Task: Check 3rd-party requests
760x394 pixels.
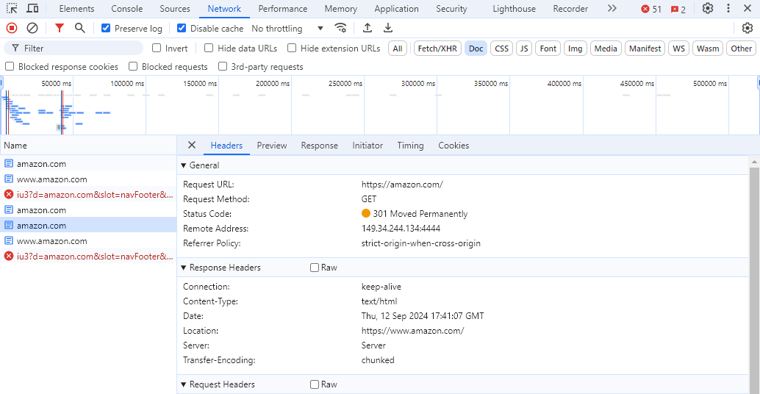Action: pyautogui.click(x=223, y=66)
